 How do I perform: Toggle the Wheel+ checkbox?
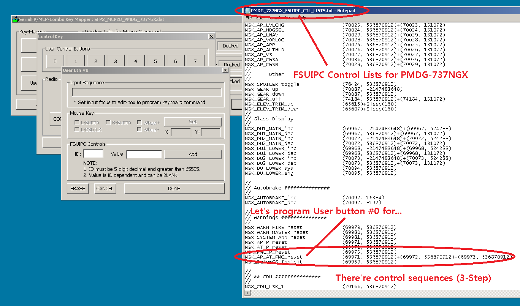point(139,123)
